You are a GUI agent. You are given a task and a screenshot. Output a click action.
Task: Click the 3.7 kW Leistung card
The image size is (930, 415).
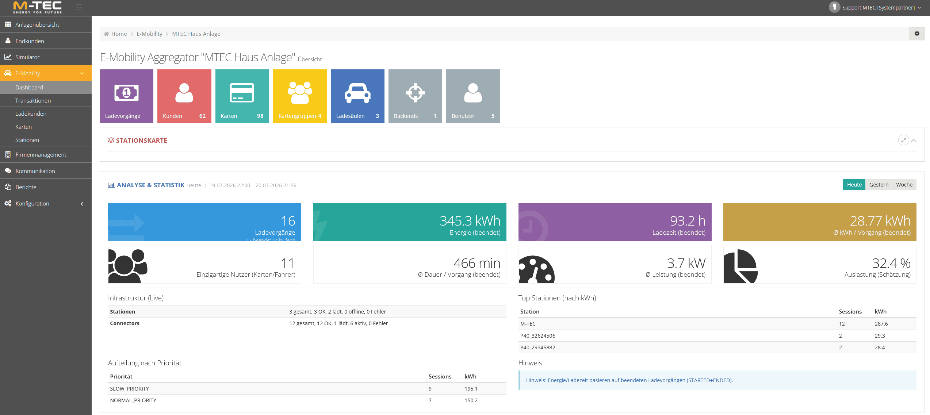[615, 264]
